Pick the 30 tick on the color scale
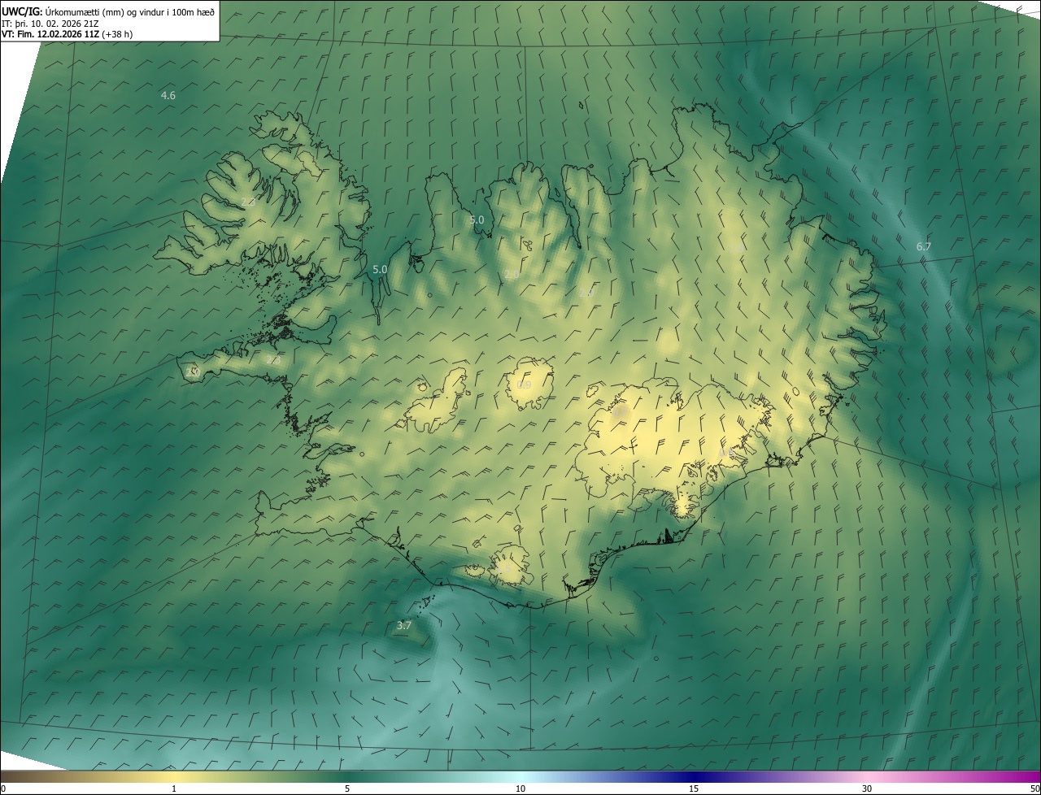 [x=867, y=788]
